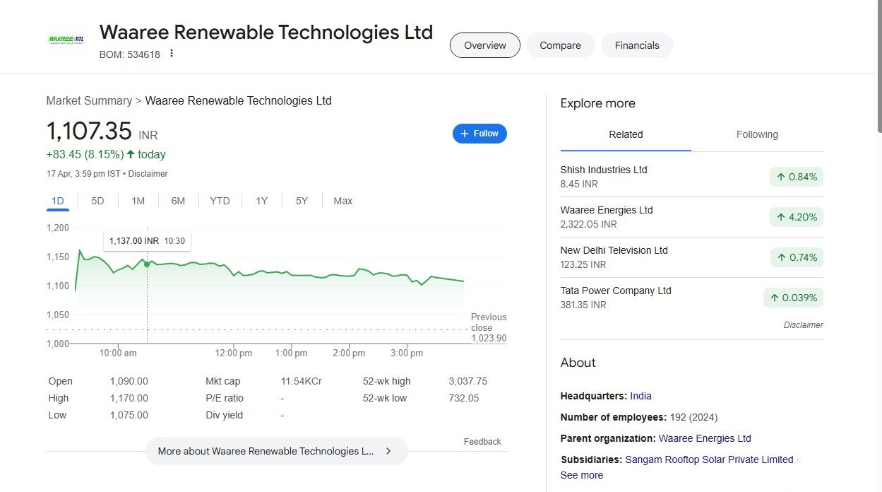Open the Disclaimer link under the price
This screenshot has width=882, height=492.
click(x=148, y=174)
